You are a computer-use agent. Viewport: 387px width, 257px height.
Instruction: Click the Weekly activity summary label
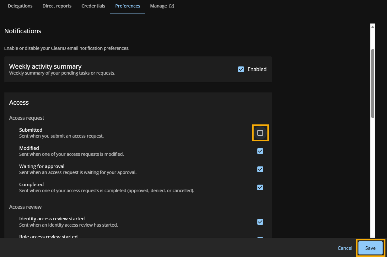point(45,66)
